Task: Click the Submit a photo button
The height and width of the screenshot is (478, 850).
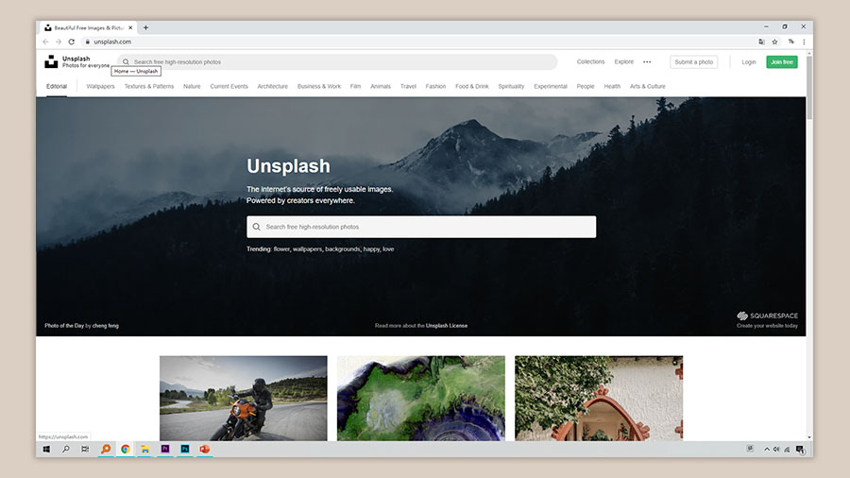Action: click(694, 61)
